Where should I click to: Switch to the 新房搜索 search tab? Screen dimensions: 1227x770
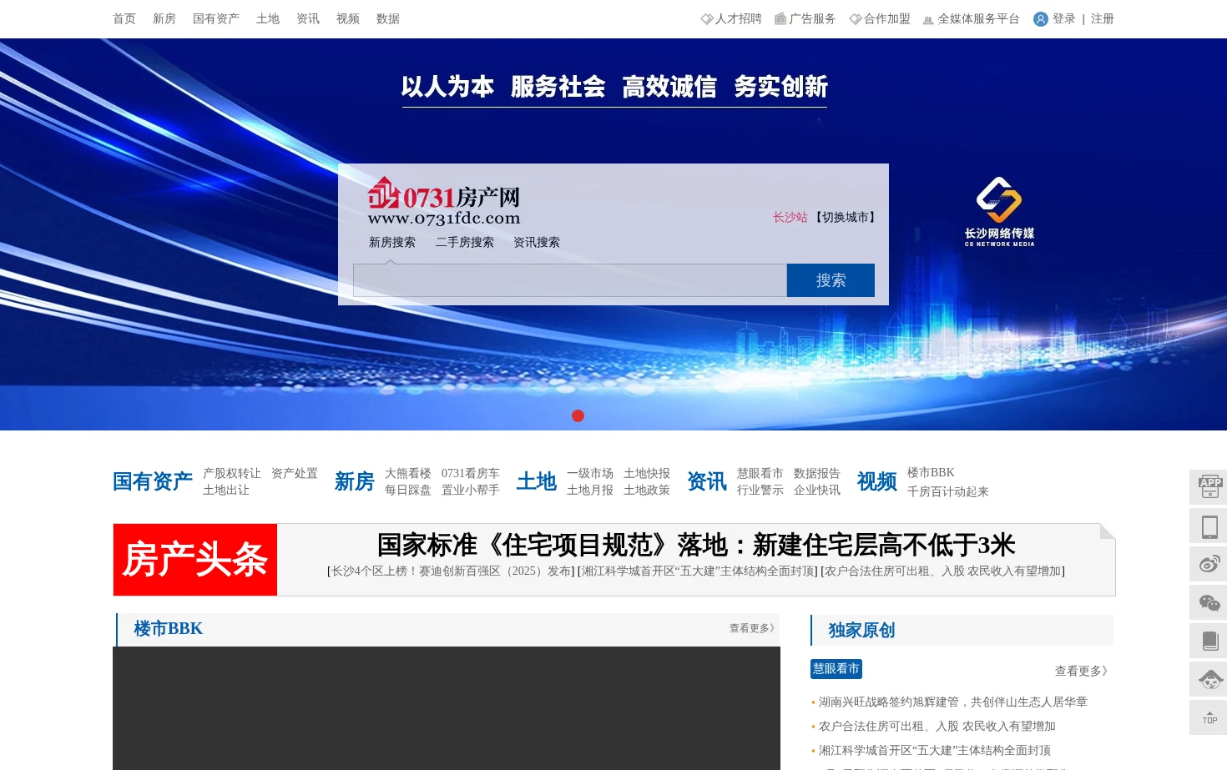[x=392, y=242]
